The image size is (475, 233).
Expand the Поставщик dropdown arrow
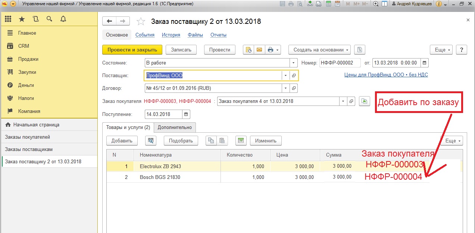tap(285, 76)
